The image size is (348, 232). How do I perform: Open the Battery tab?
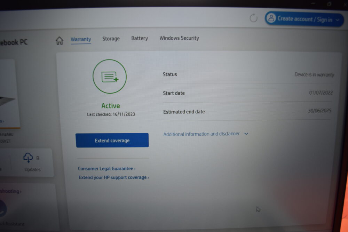(140, 38)
